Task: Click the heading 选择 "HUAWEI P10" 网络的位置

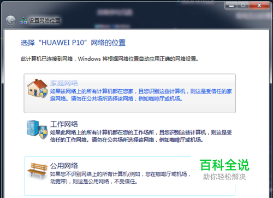Action: [73, 43]
